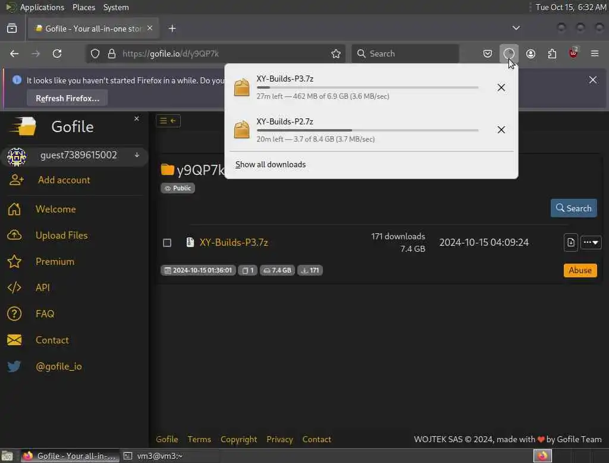
Task: Open a new browser tab
Action: tap(172, 29)
